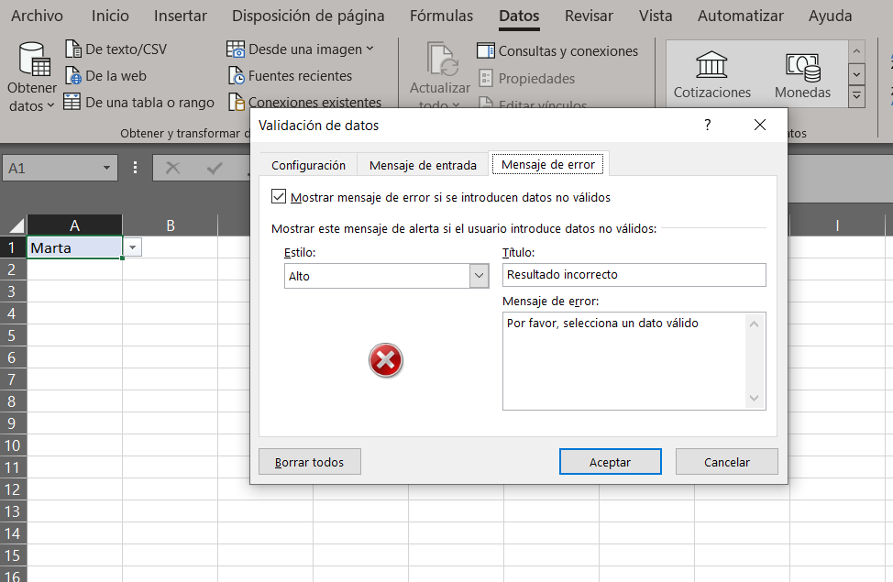
Task: Open Desde una imagen option
Action: [300, 49]
